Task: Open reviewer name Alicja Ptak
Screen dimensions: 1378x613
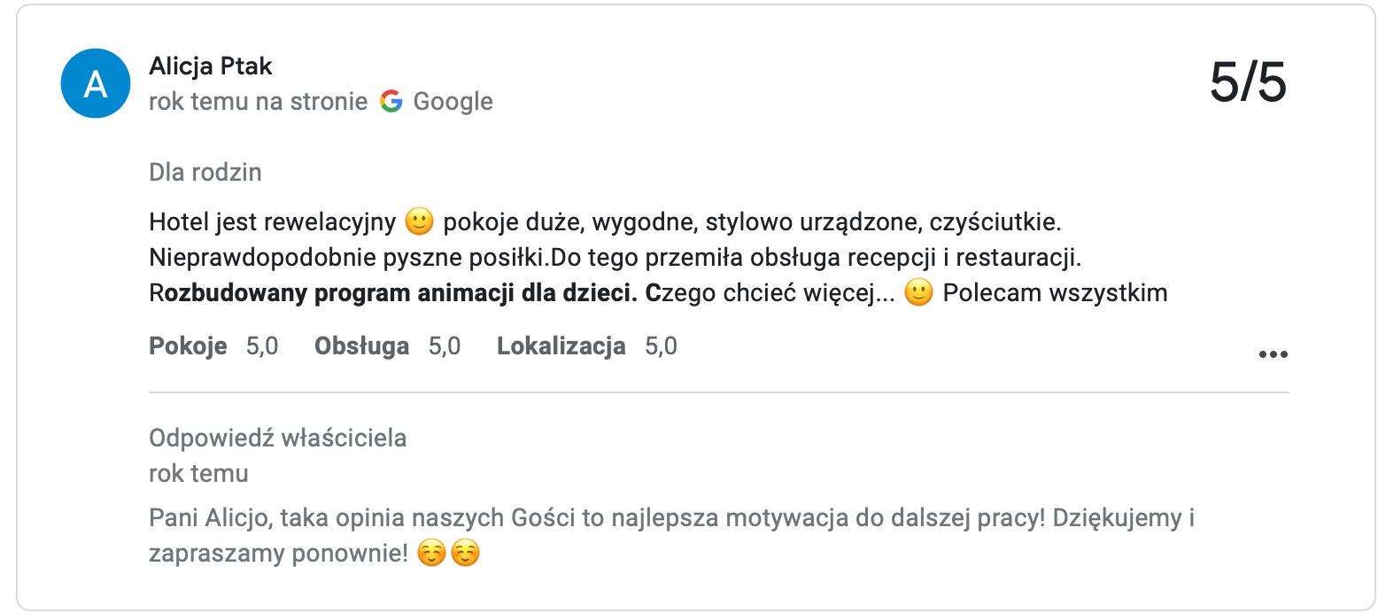Action: click(x=211, y=66)
